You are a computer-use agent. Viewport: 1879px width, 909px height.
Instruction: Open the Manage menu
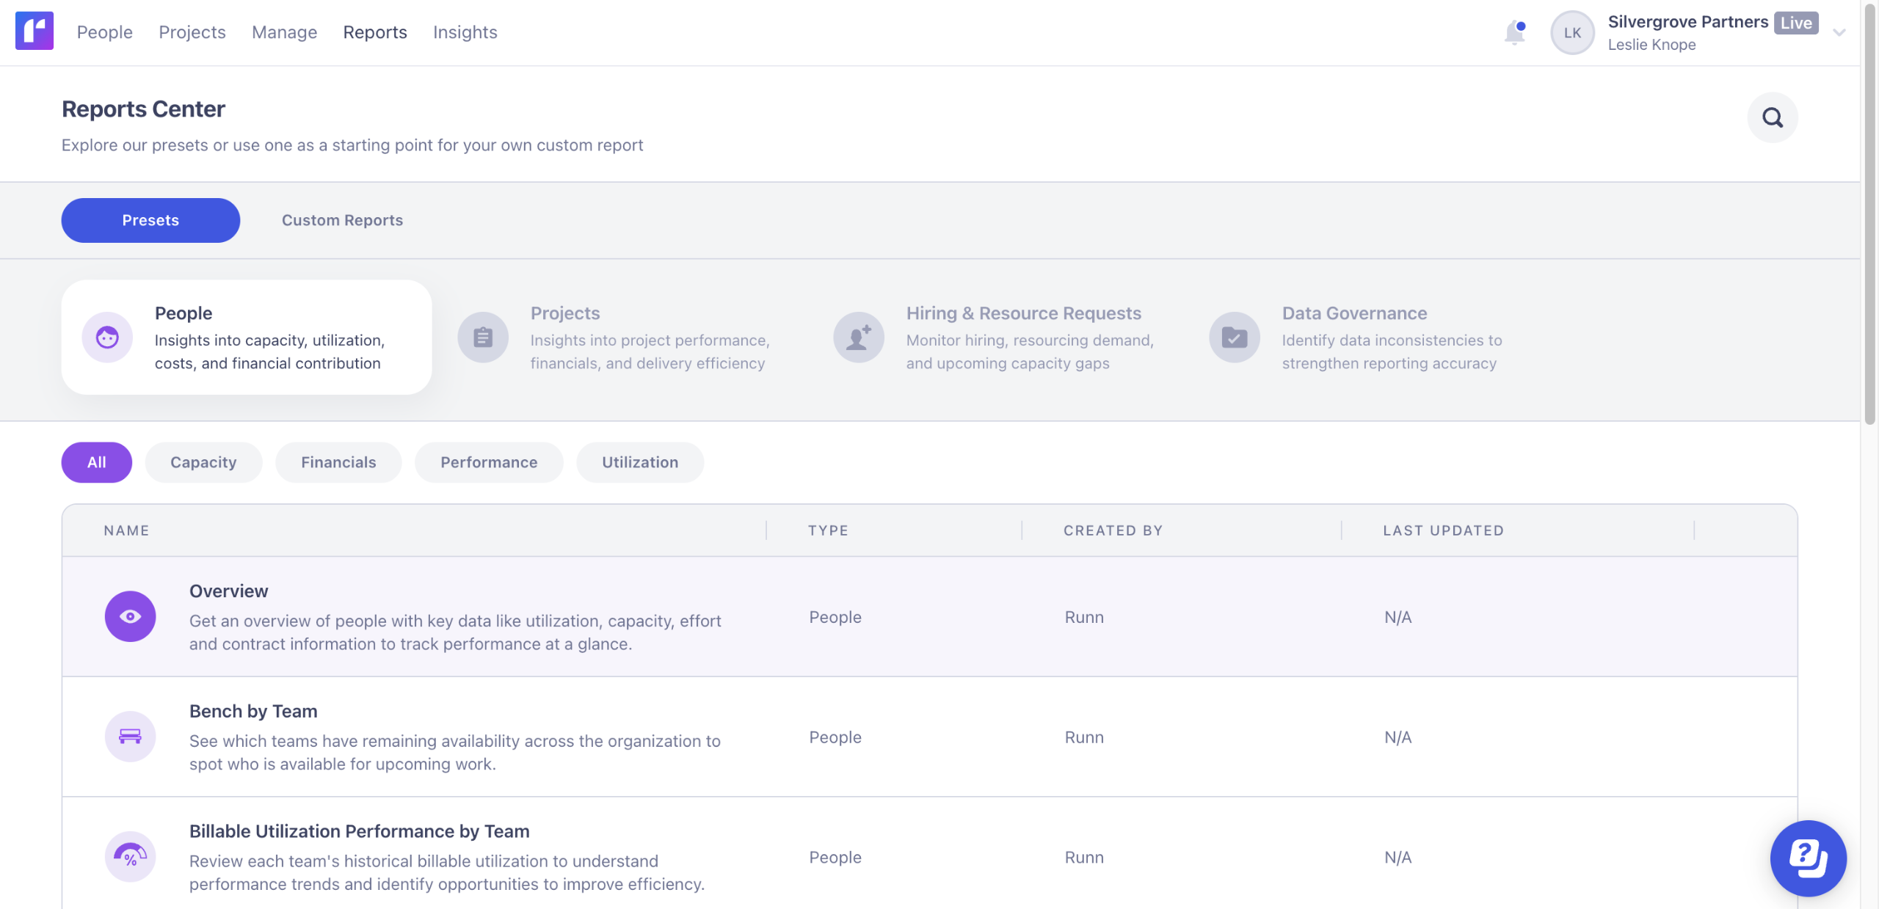(284, 32)
